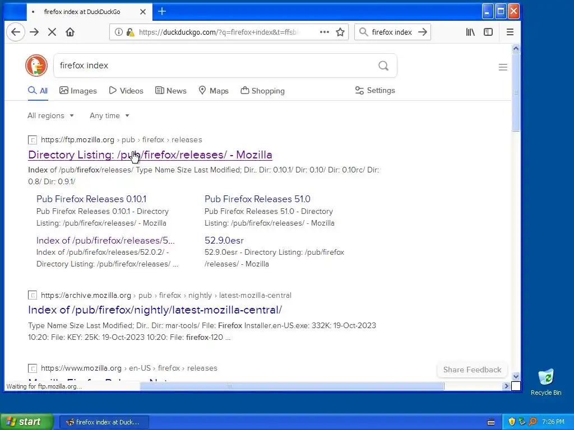This screenshot has height=430, width=574.
Task: Click the vertical scrollbar up arrow
Action: click(516, 48)
